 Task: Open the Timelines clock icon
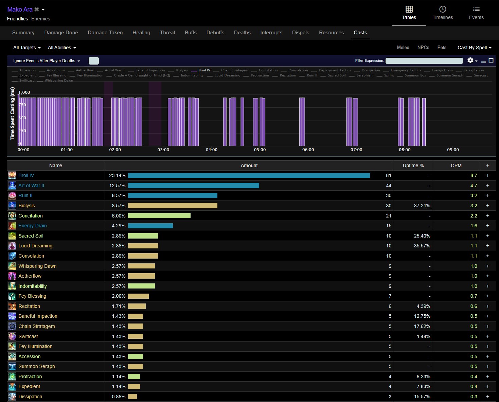443,9
